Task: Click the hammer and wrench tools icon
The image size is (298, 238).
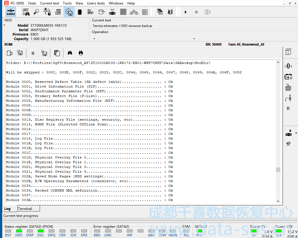Action: click(x=288, y=144)
